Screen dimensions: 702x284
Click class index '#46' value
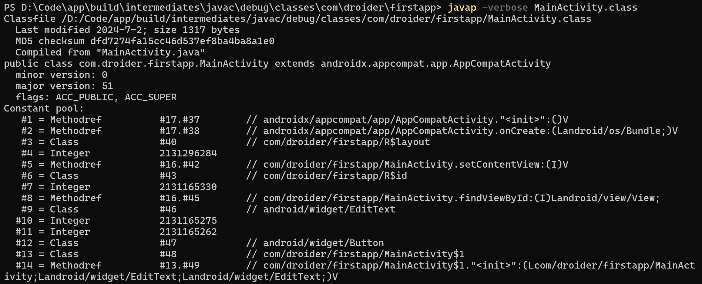(168, 209)
